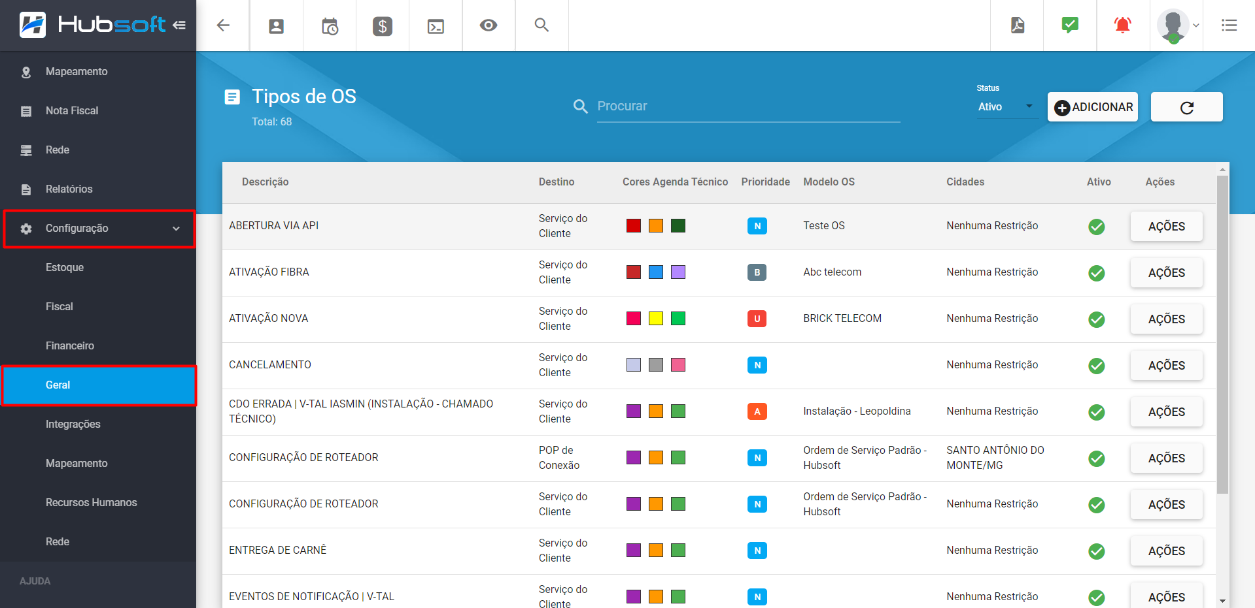Sort by Descrição column header
Viewport: 1255px width, 608px height.
(265, 182)
